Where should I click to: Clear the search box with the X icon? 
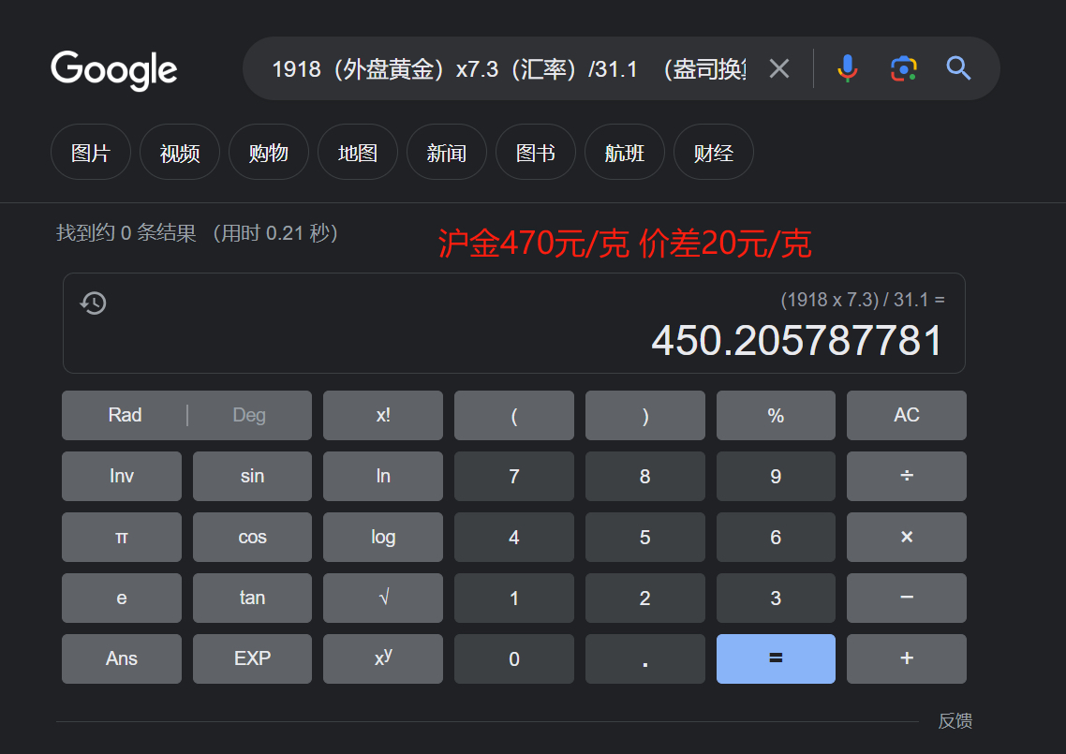[779, 68]
